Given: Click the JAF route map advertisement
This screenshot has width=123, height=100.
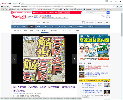Looking at the screenshot, I should [94, 47].
